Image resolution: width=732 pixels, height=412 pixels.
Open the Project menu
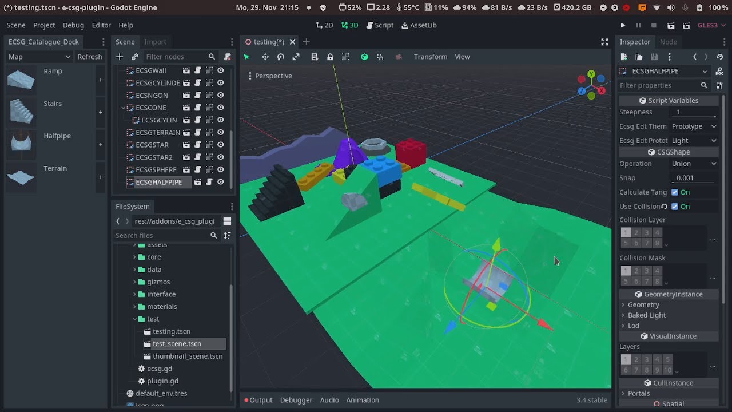(44, 25)
